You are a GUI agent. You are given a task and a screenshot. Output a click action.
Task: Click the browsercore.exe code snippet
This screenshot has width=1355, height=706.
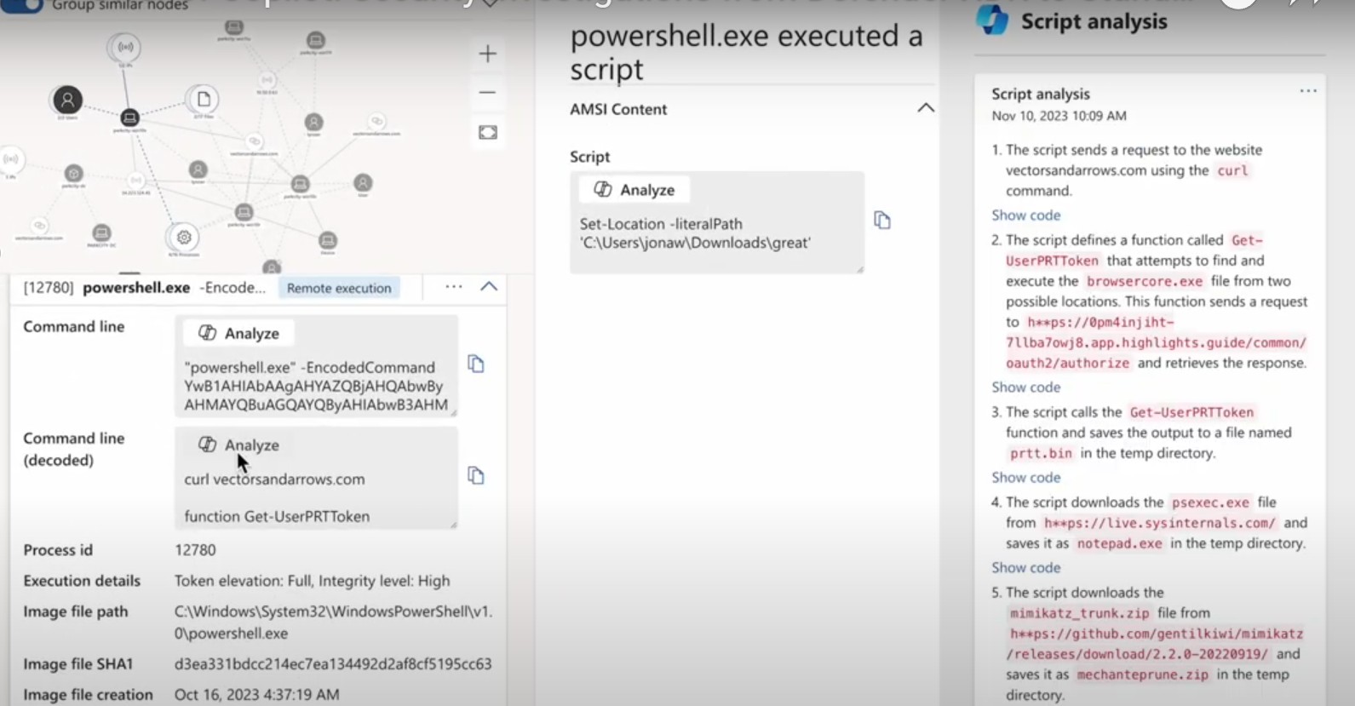[1145, 282]
